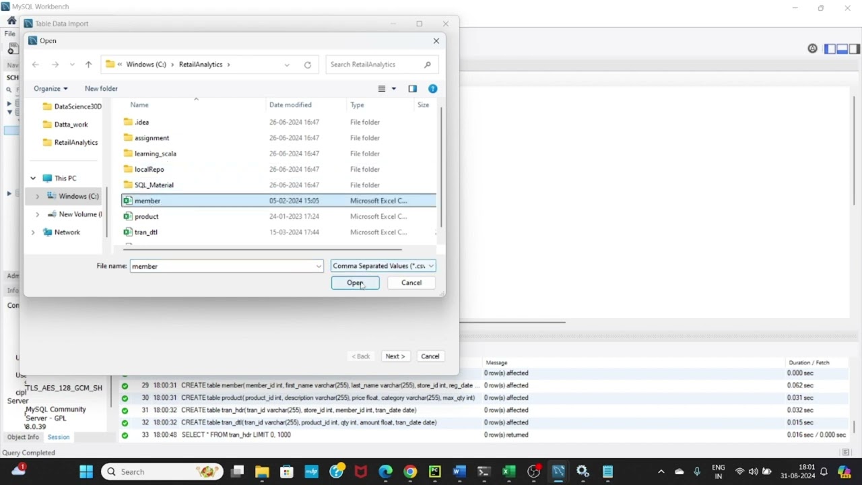Cancel the Table Data Import wizard
The height and width of the screenshot is (485, 862).
click(x=430, y=356)
